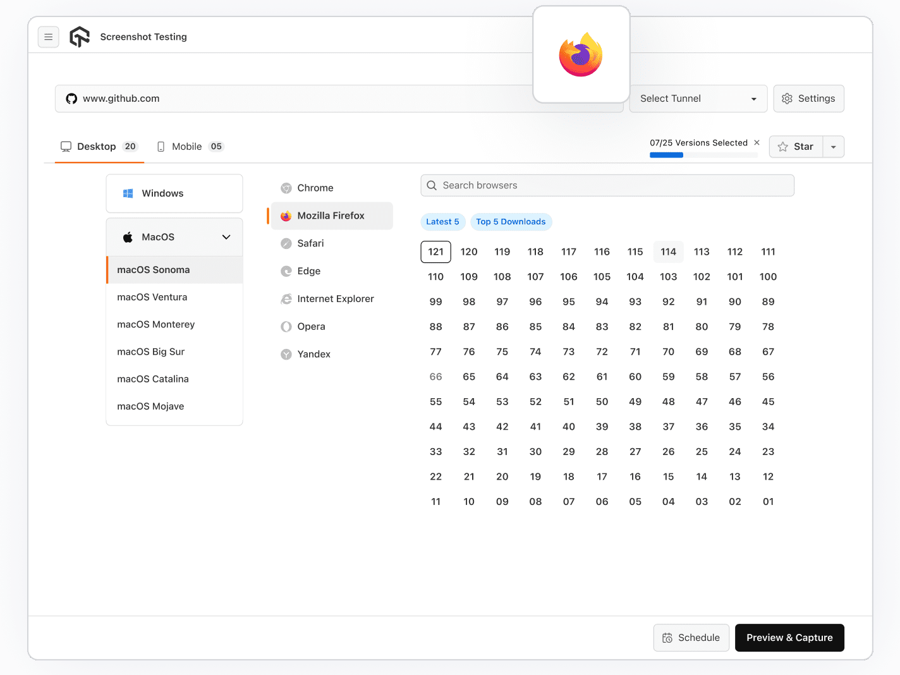The height and width of the screenshot is (675, 900).
Task: Switch to the Mobile tab
Action: (187, 146)
